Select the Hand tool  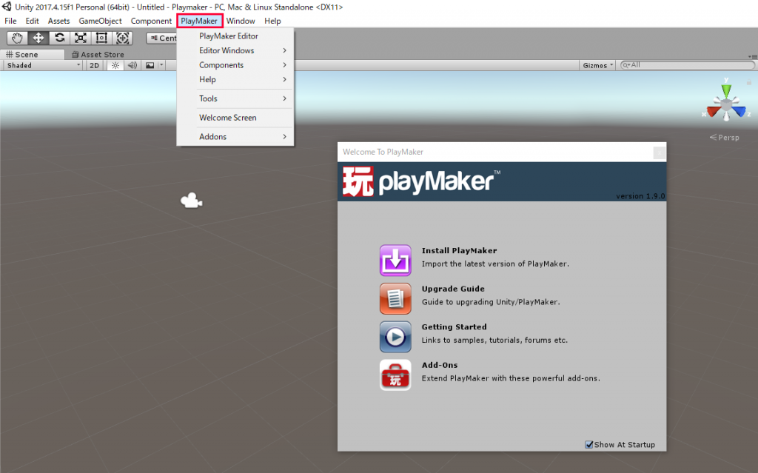(16, 38)
